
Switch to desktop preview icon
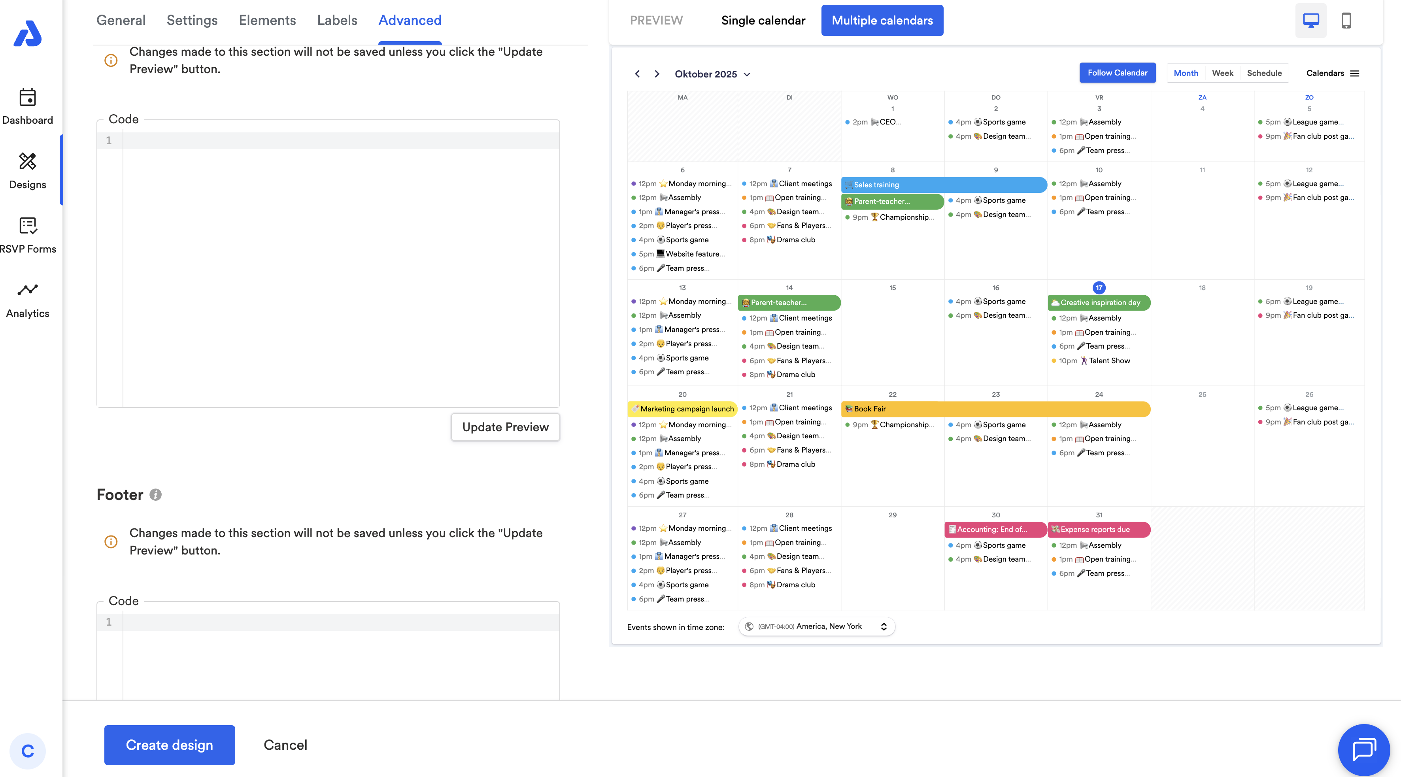pos(1311,21)
